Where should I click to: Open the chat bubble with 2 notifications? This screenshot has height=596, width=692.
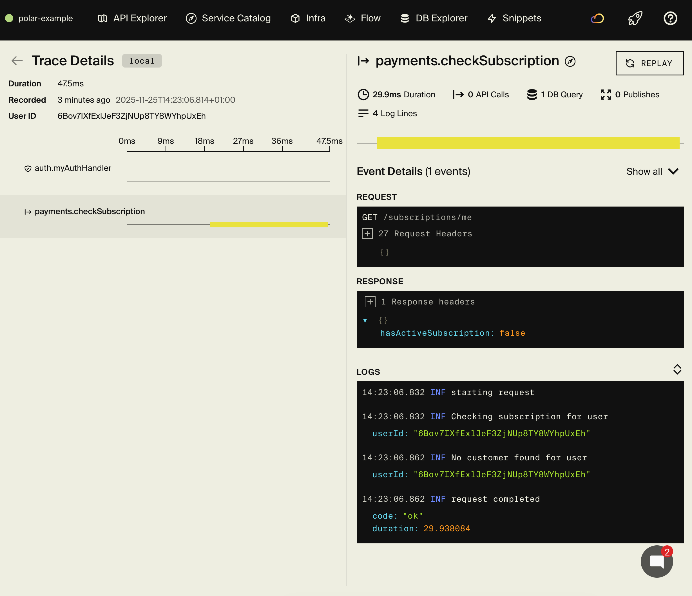[x=657, y=561]
